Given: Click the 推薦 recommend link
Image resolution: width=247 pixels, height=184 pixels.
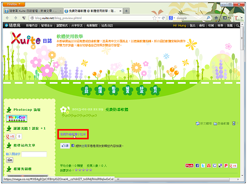Looking at the screenshot, I should click(x=230, y=26).
